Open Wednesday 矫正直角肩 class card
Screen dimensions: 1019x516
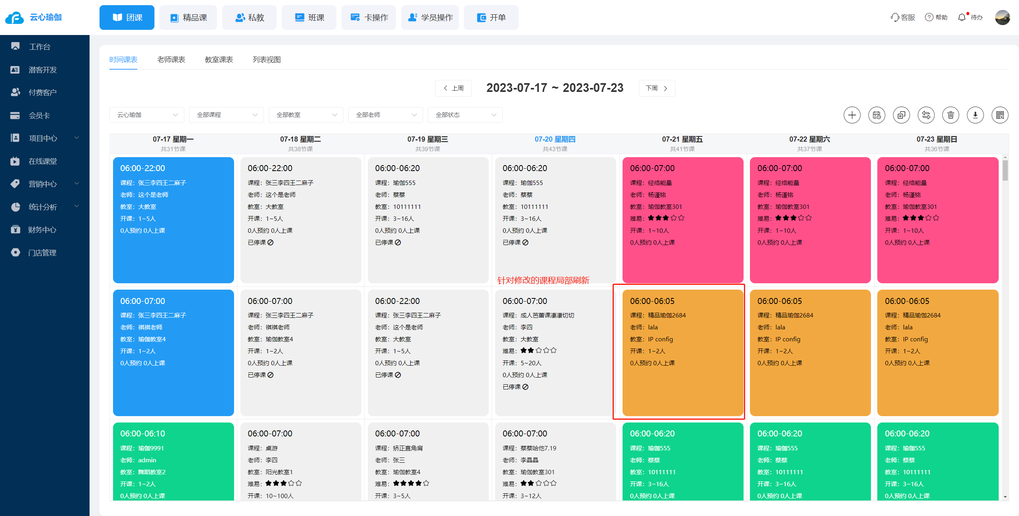(x=428, y=461)
